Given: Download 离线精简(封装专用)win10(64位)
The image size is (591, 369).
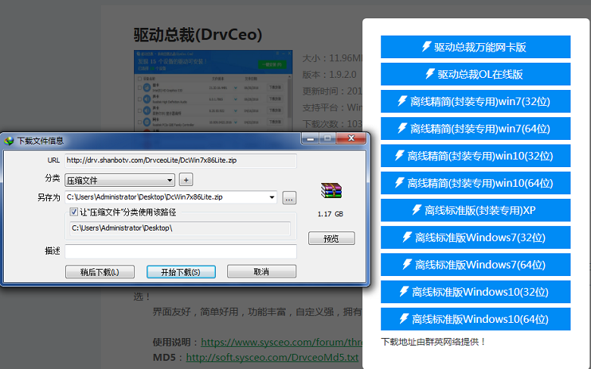Looking at the screenshot, I should pyautogui.click(x=475, y=183).
